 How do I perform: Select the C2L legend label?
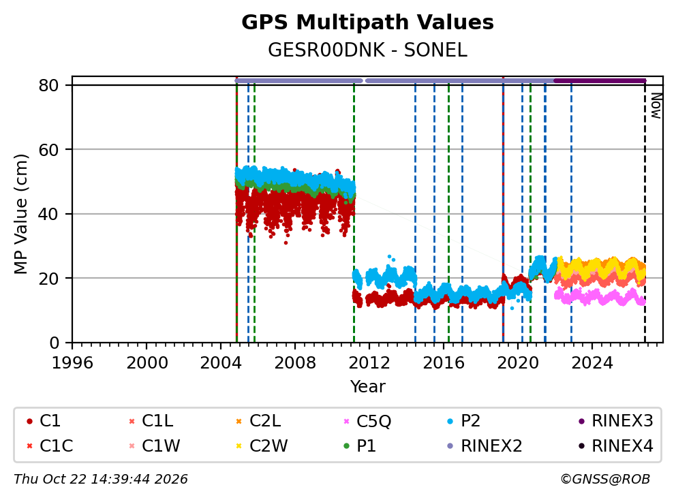click(265, 421)
